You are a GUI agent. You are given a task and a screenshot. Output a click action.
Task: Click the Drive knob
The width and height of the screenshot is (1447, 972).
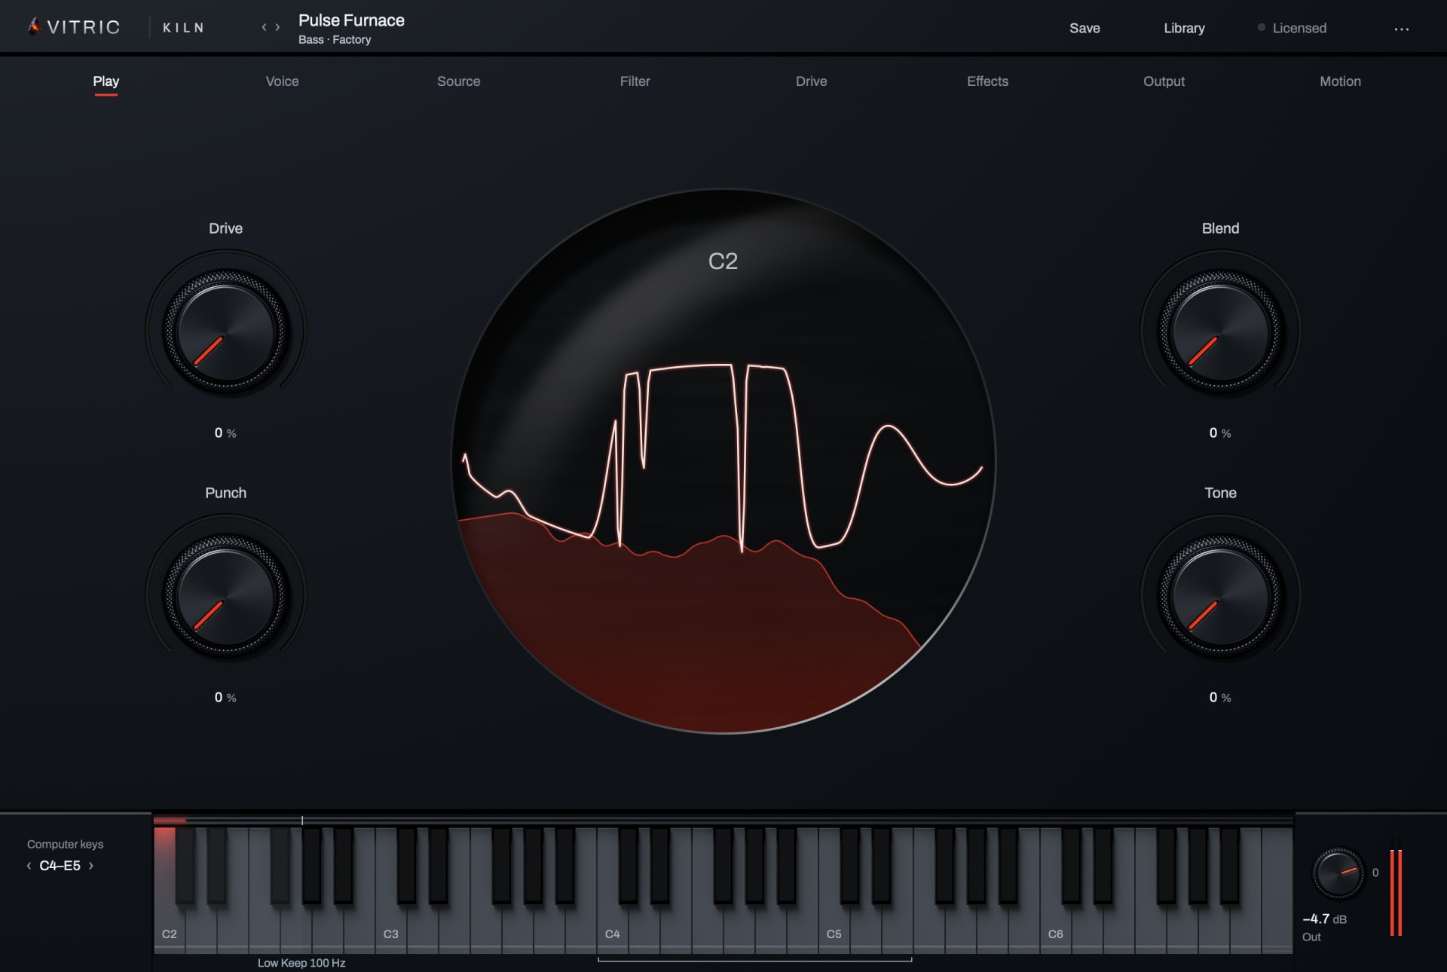(225, 332)
